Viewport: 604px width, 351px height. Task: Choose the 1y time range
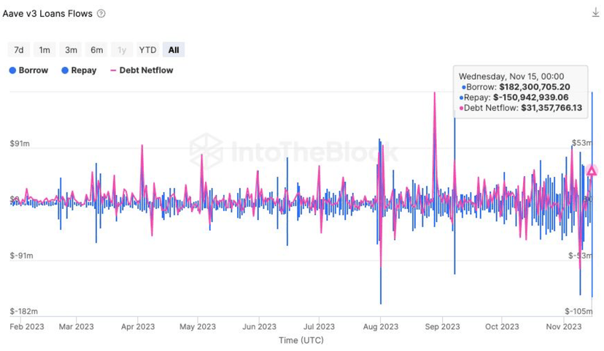tap(122, 50)
